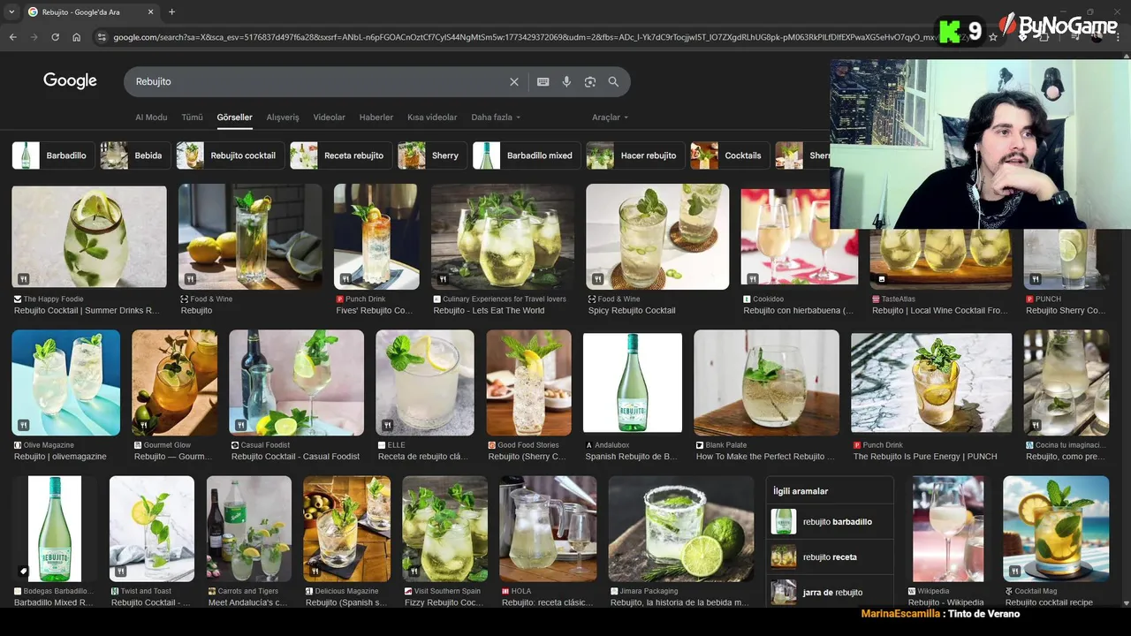Open the Spicy Rebujito Cocktail image
This screenshot has width=1131, height=636.
pos(657,236)
